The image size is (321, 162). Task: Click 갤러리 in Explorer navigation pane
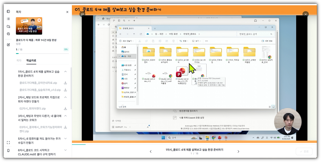click(125, 52)
